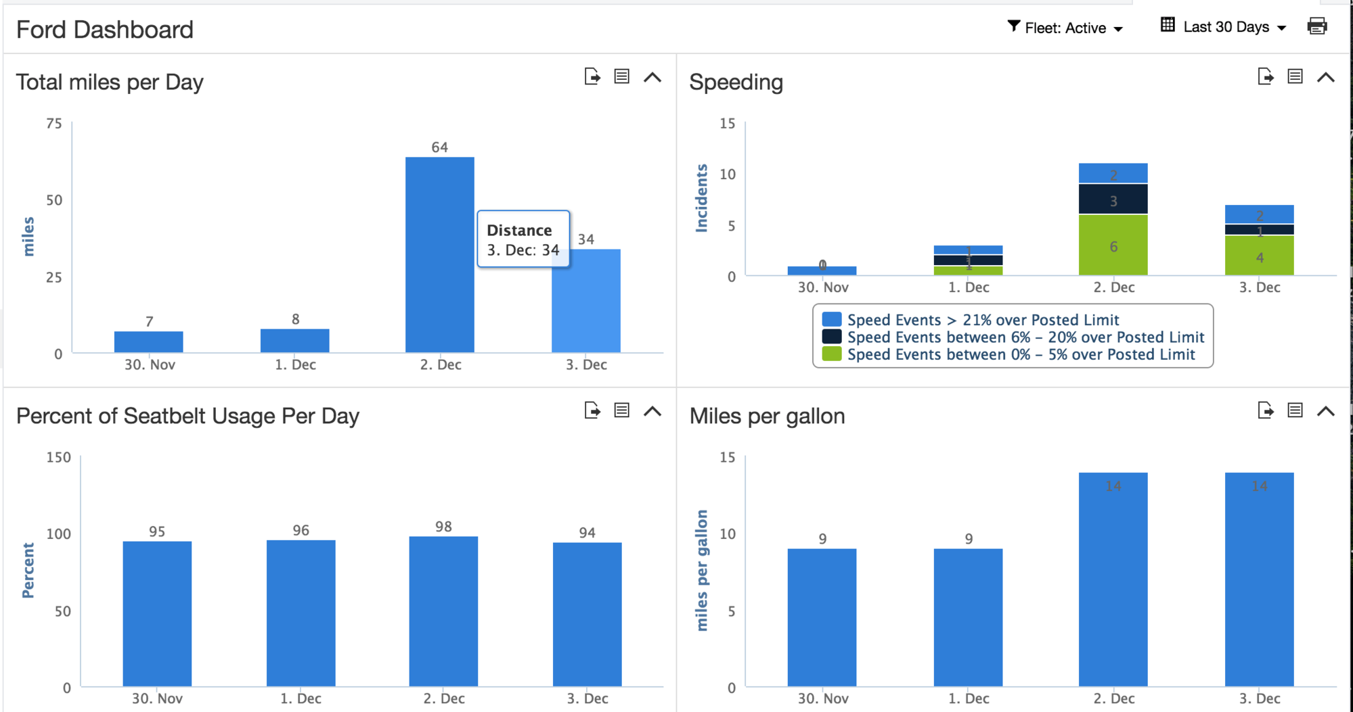This screenshot has width=1353, height=712.
Task: Toggle the 0% – 5% over Posted Limit series
Action: 1020,354
